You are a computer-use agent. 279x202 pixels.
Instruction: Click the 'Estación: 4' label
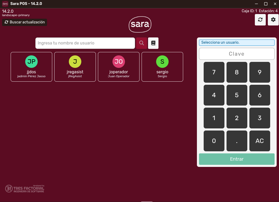click(x=268, y=11)
